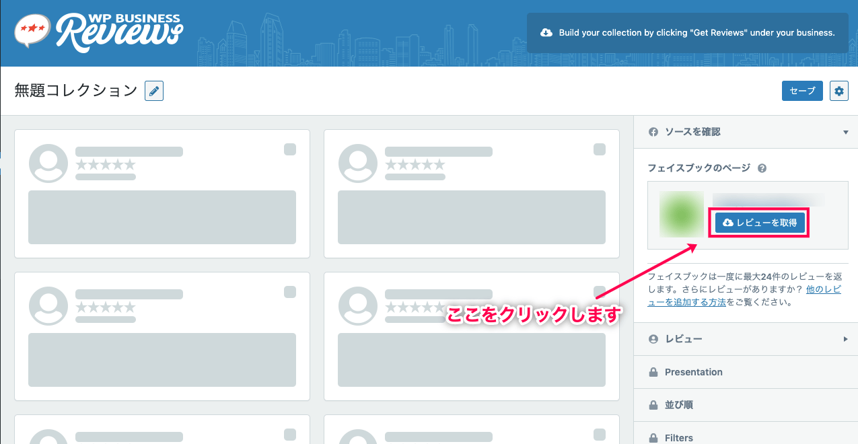Open the 他のレビューを追加する方法 link
Screen dimensions: 858x444
(x=744, y=296)
